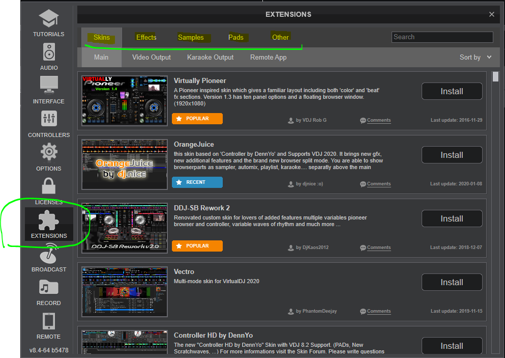The width and height of the screenshot is (505, 358).
Task: Click the Controller HD by DennYo title
Action: (x=213, y=336)
